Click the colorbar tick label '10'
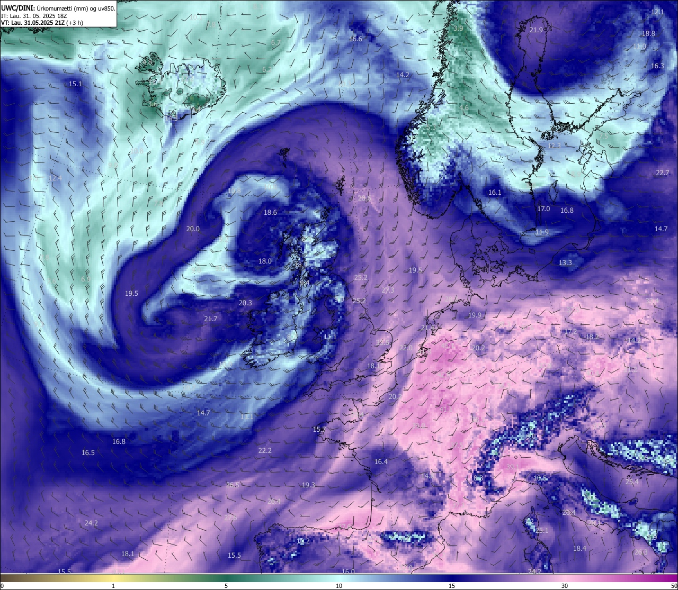Image resolution: width=678 pixels, height=590 pixels. click(339, 586)
